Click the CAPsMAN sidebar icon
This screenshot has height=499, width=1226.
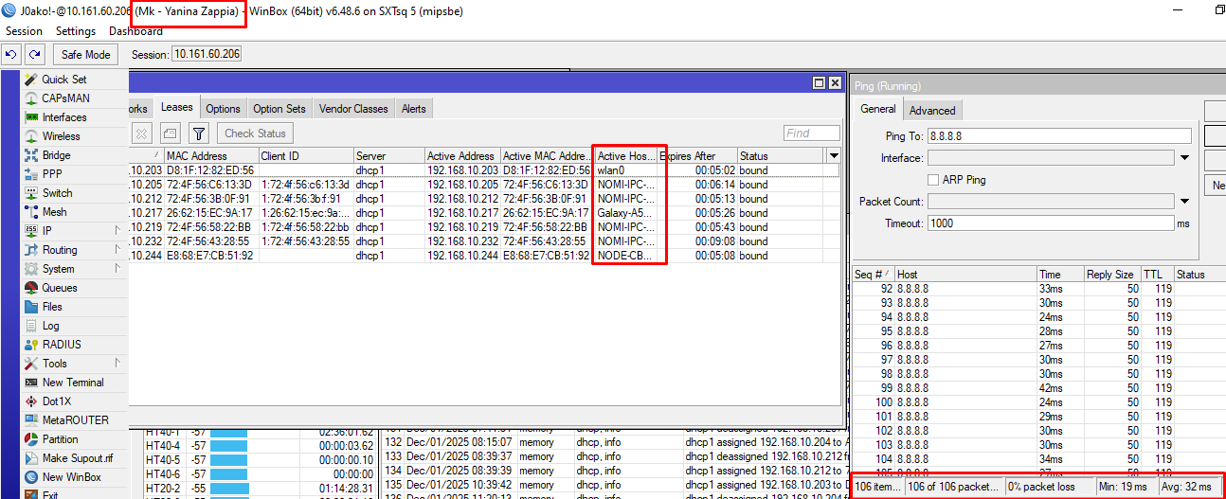click(31, 98)
